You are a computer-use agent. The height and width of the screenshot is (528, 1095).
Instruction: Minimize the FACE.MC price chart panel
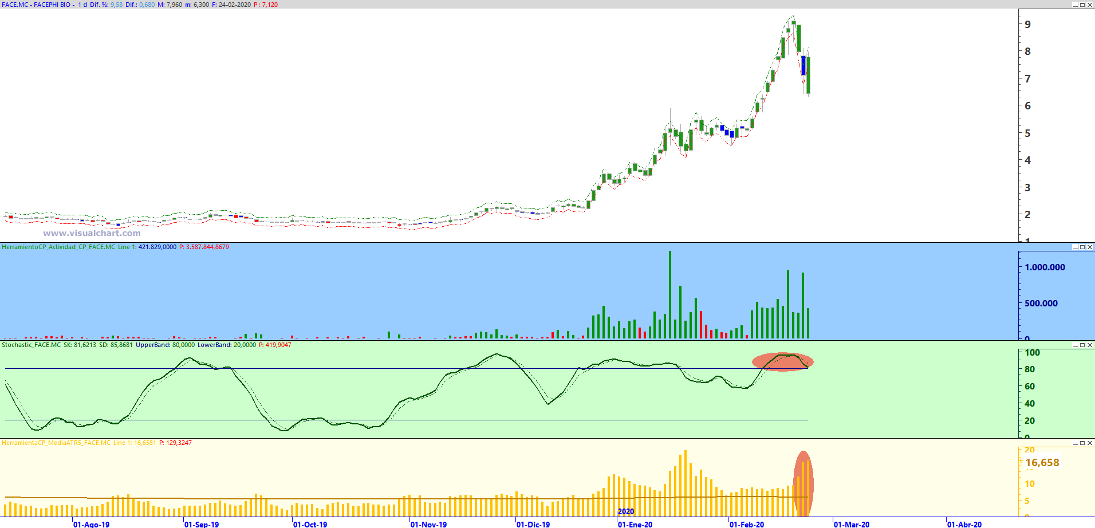1075,5
